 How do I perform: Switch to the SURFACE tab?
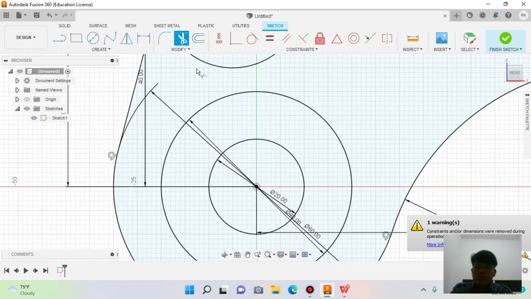(x=98, y=26)
